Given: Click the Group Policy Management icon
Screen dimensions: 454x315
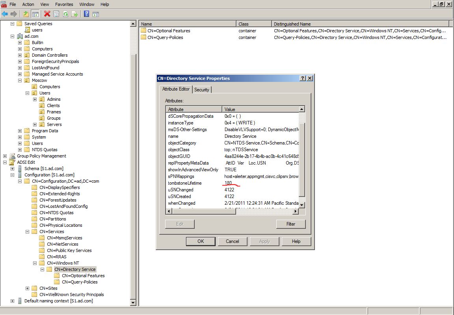Looking at the screenshot, I should point(12,156).
